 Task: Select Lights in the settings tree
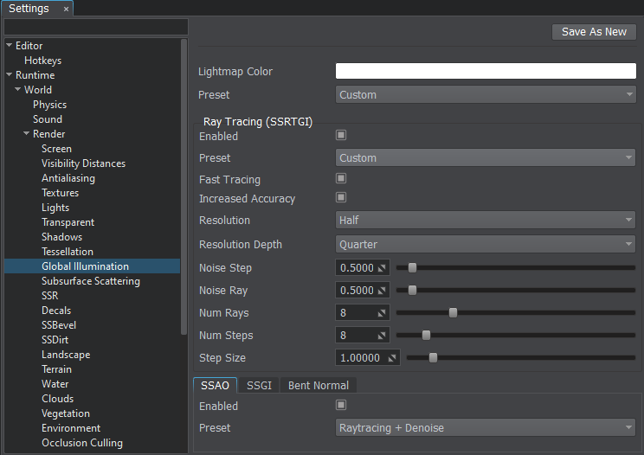click(x=55, y=208)
